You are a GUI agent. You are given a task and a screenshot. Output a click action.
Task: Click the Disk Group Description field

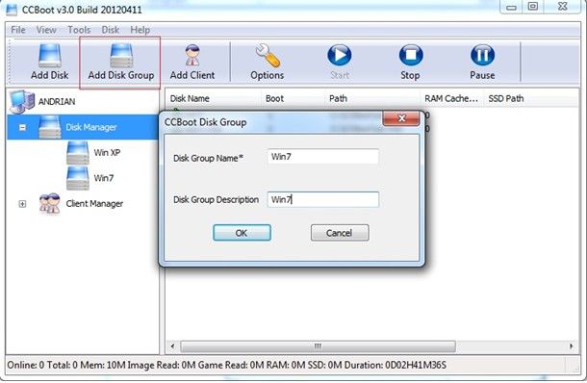(x=323, y=199)
